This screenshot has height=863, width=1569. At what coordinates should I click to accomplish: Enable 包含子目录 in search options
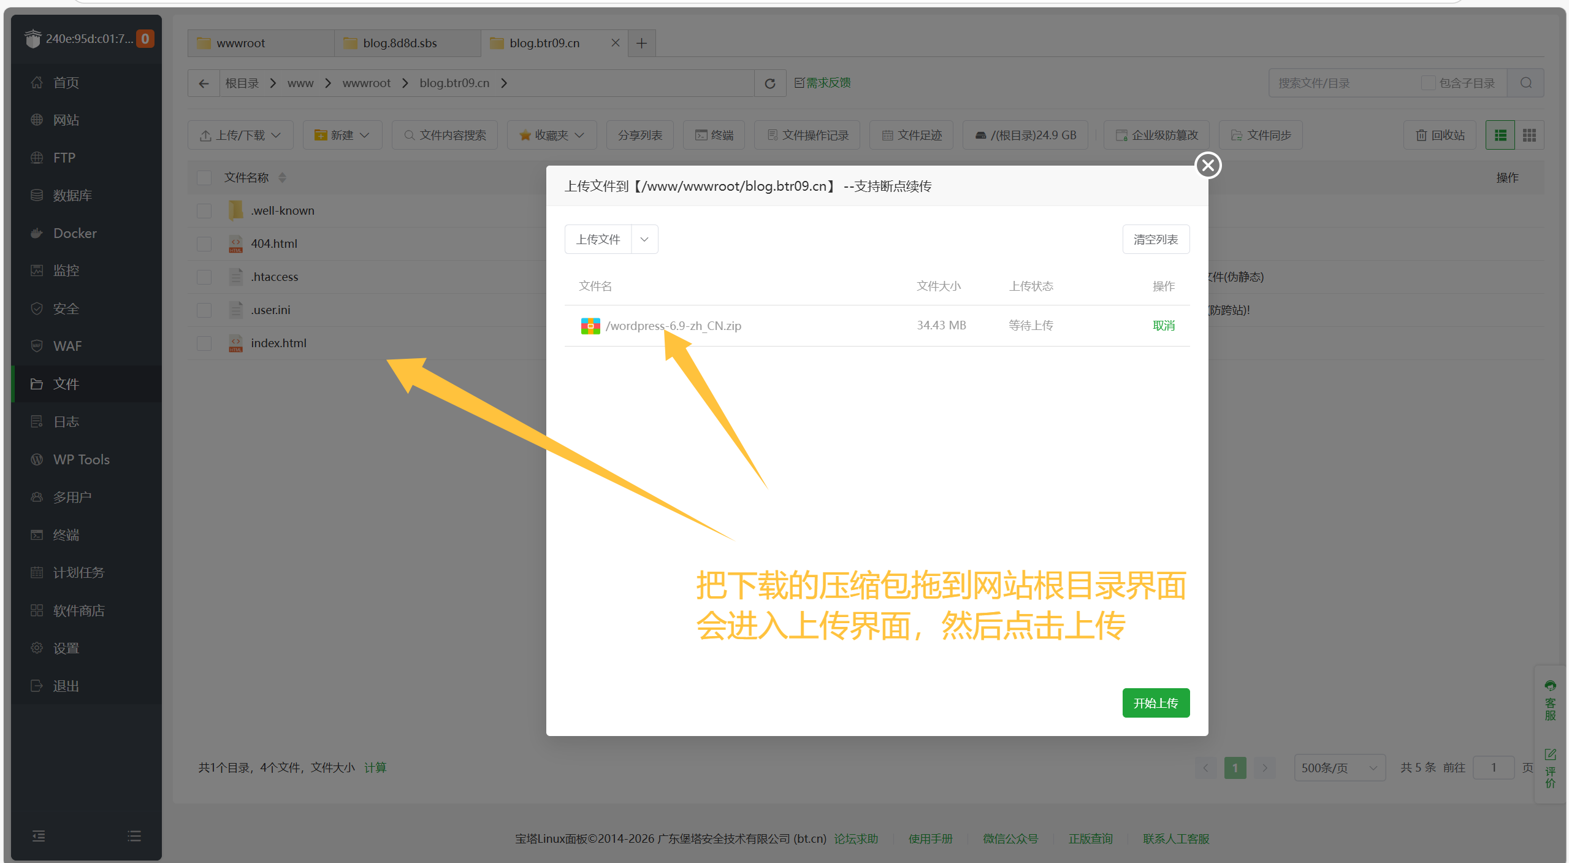coord(1429,82)
